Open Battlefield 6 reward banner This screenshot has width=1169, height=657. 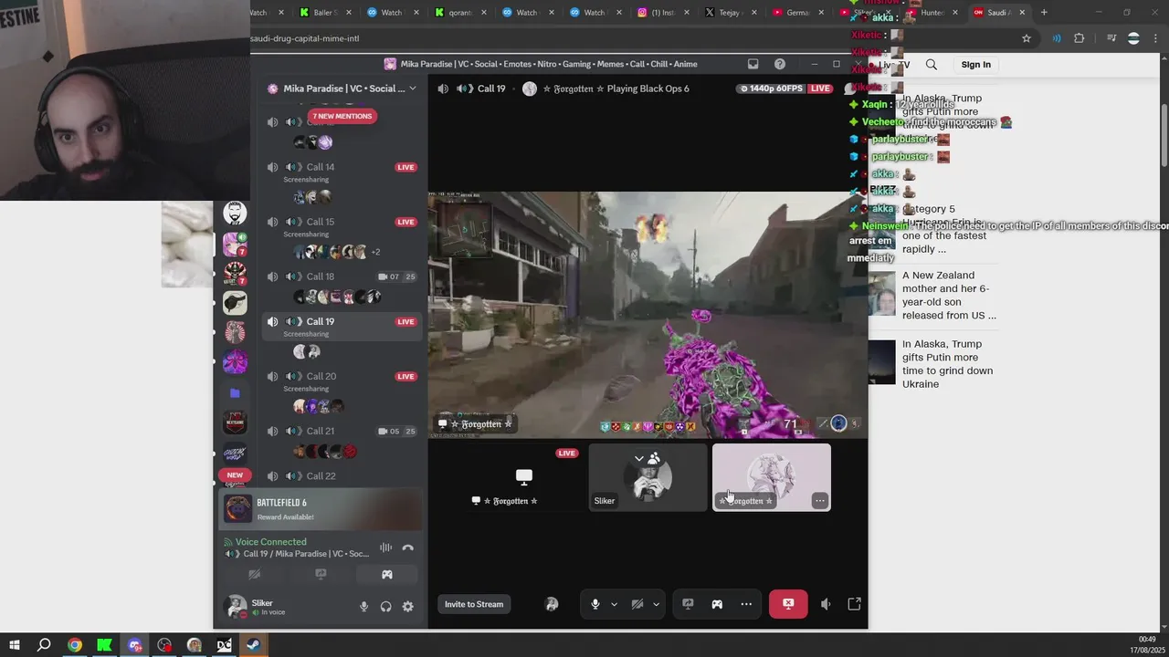(321, 509)
